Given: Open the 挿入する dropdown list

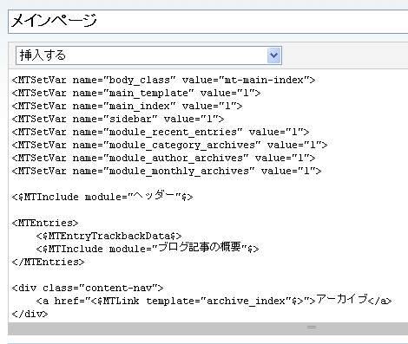Looking at the screenshot, I should pos(148,55).
